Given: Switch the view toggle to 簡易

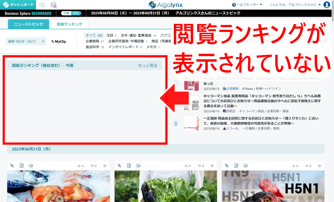Looking at the screenshot, I should click(x=76, y=13).
